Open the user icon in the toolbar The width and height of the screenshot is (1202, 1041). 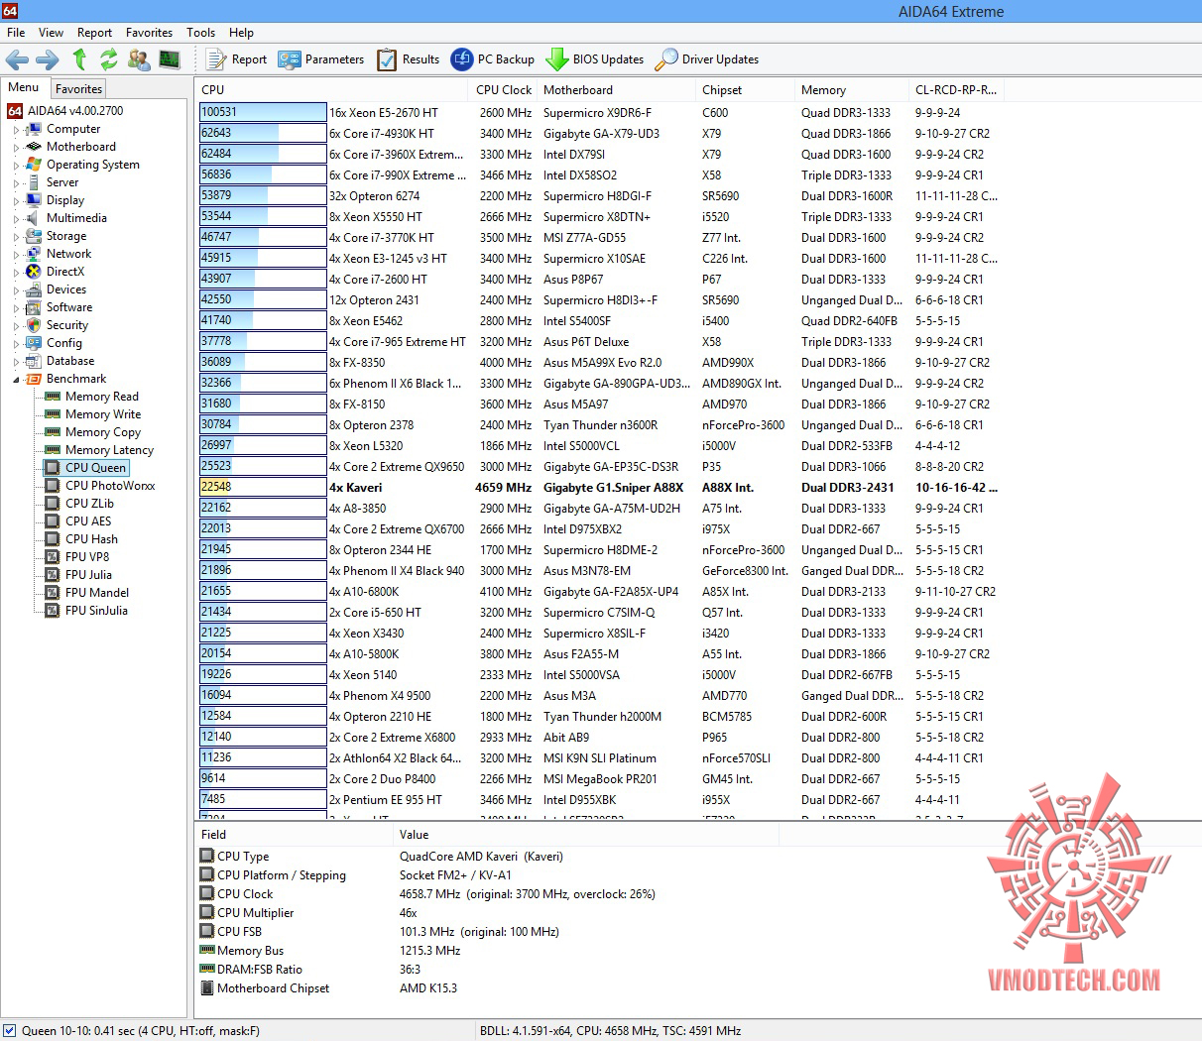(x=139, y=59)
